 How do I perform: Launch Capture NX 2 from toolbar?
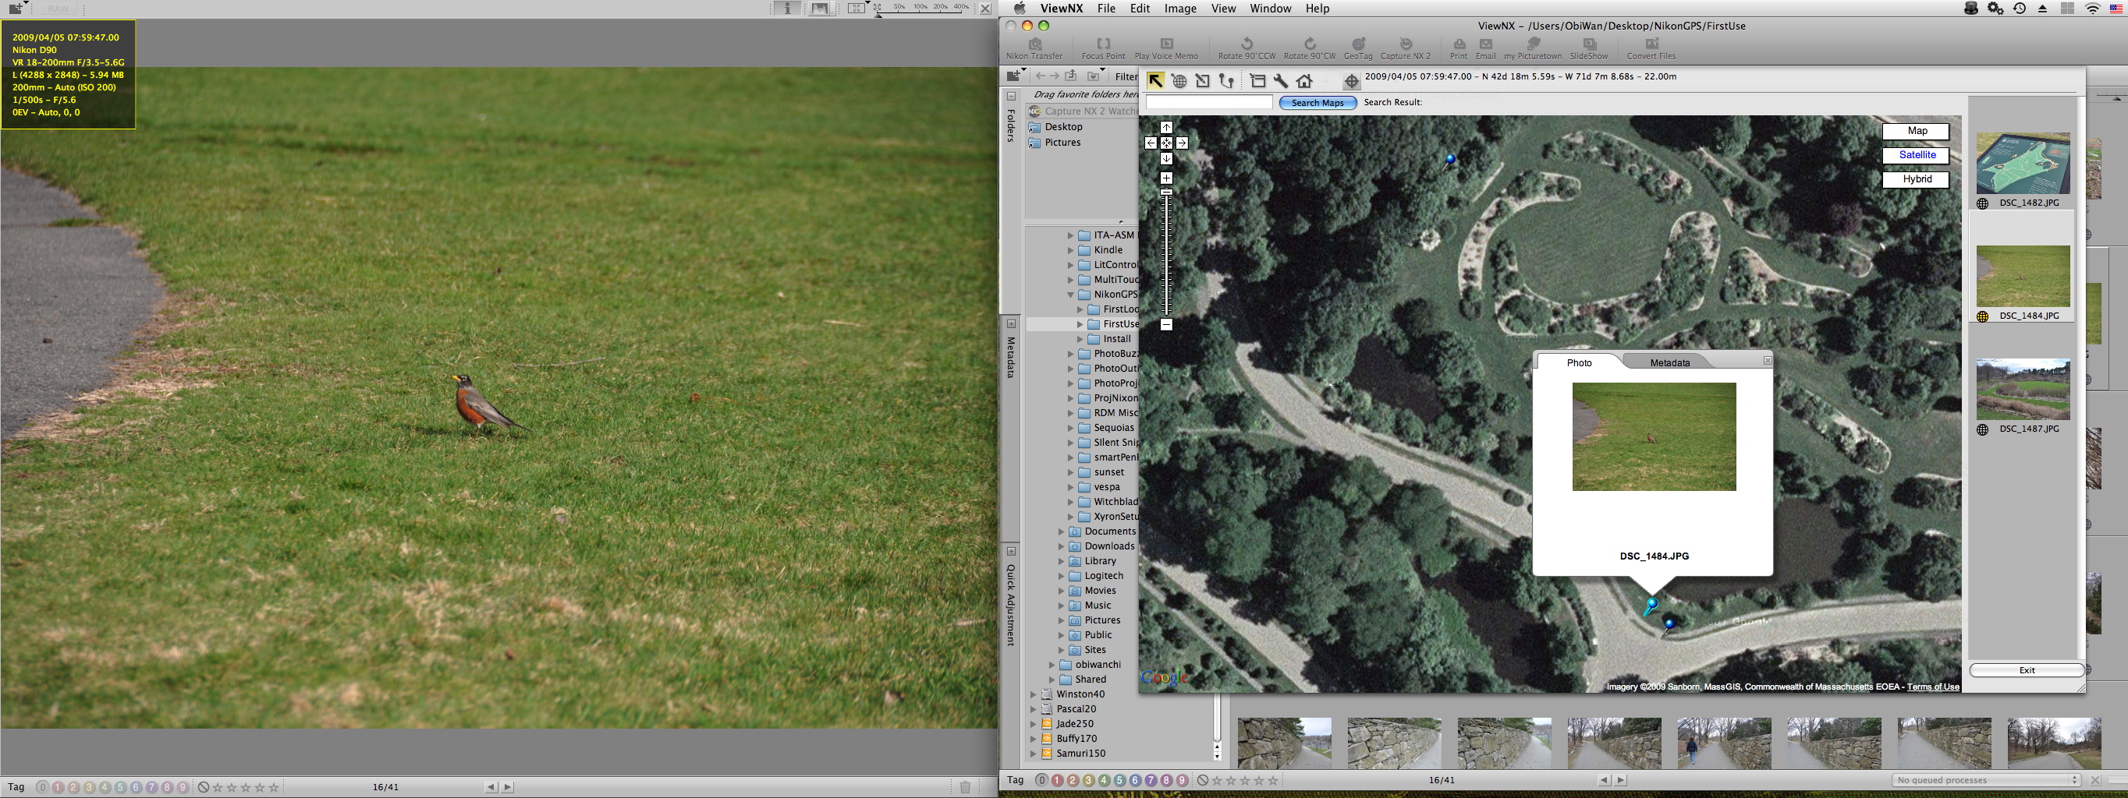point(1405,48)
